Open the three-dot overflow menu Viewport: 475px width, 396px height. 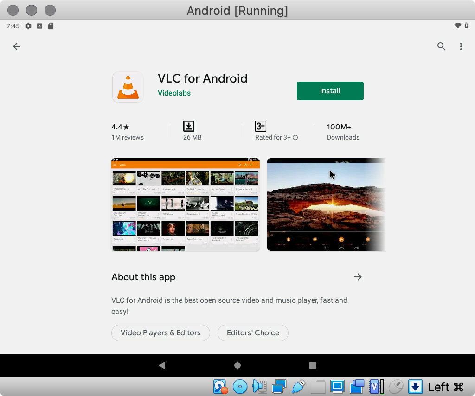tap(461, 46)
